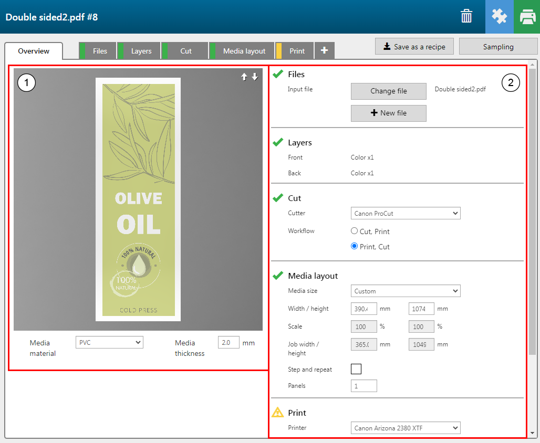Click the plus tab to add step

coord(324,50)
